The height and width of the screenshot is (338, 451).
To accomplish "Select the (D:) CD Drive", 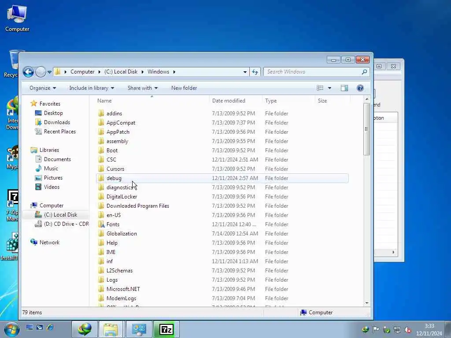I will [66, 224].
